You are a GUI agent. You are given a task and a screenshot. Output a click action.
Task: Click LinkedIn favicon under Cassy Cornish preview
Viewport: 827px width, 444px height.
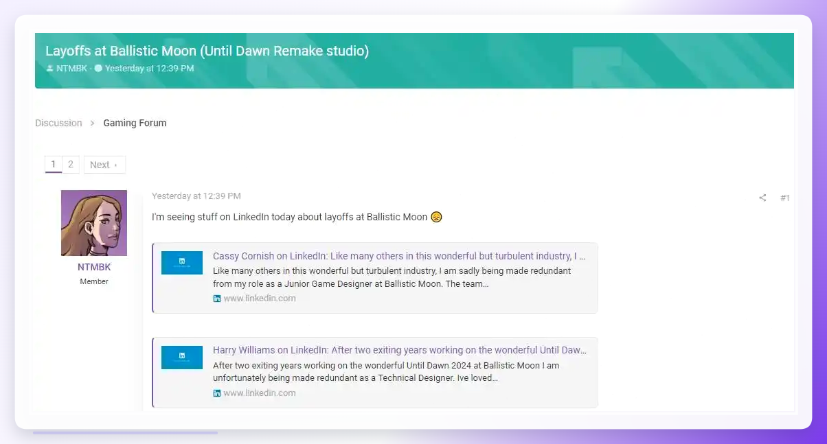point(217,299)
